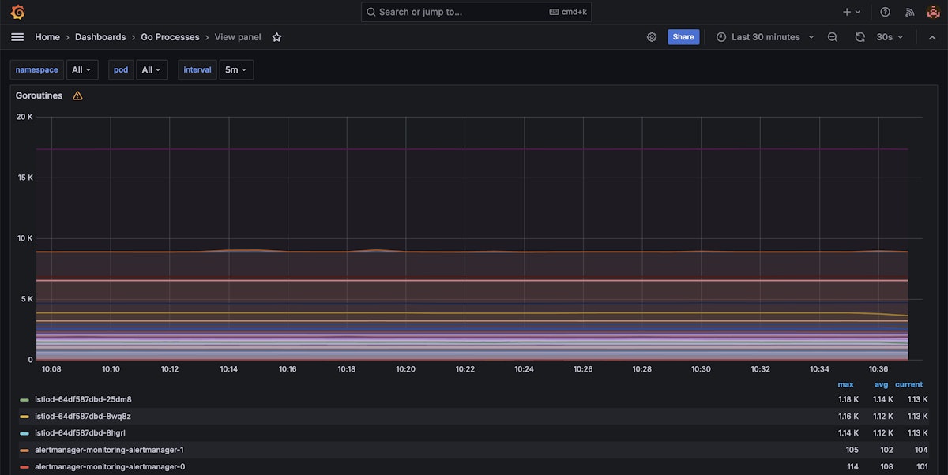This screenshot has height=475, width=948.
Task: Open the news feed icon
Action: [909, 12]
